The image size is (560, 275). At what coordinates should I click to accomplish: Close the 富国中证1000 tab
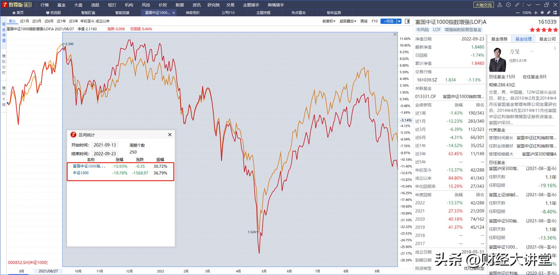[x=174, y=13]
